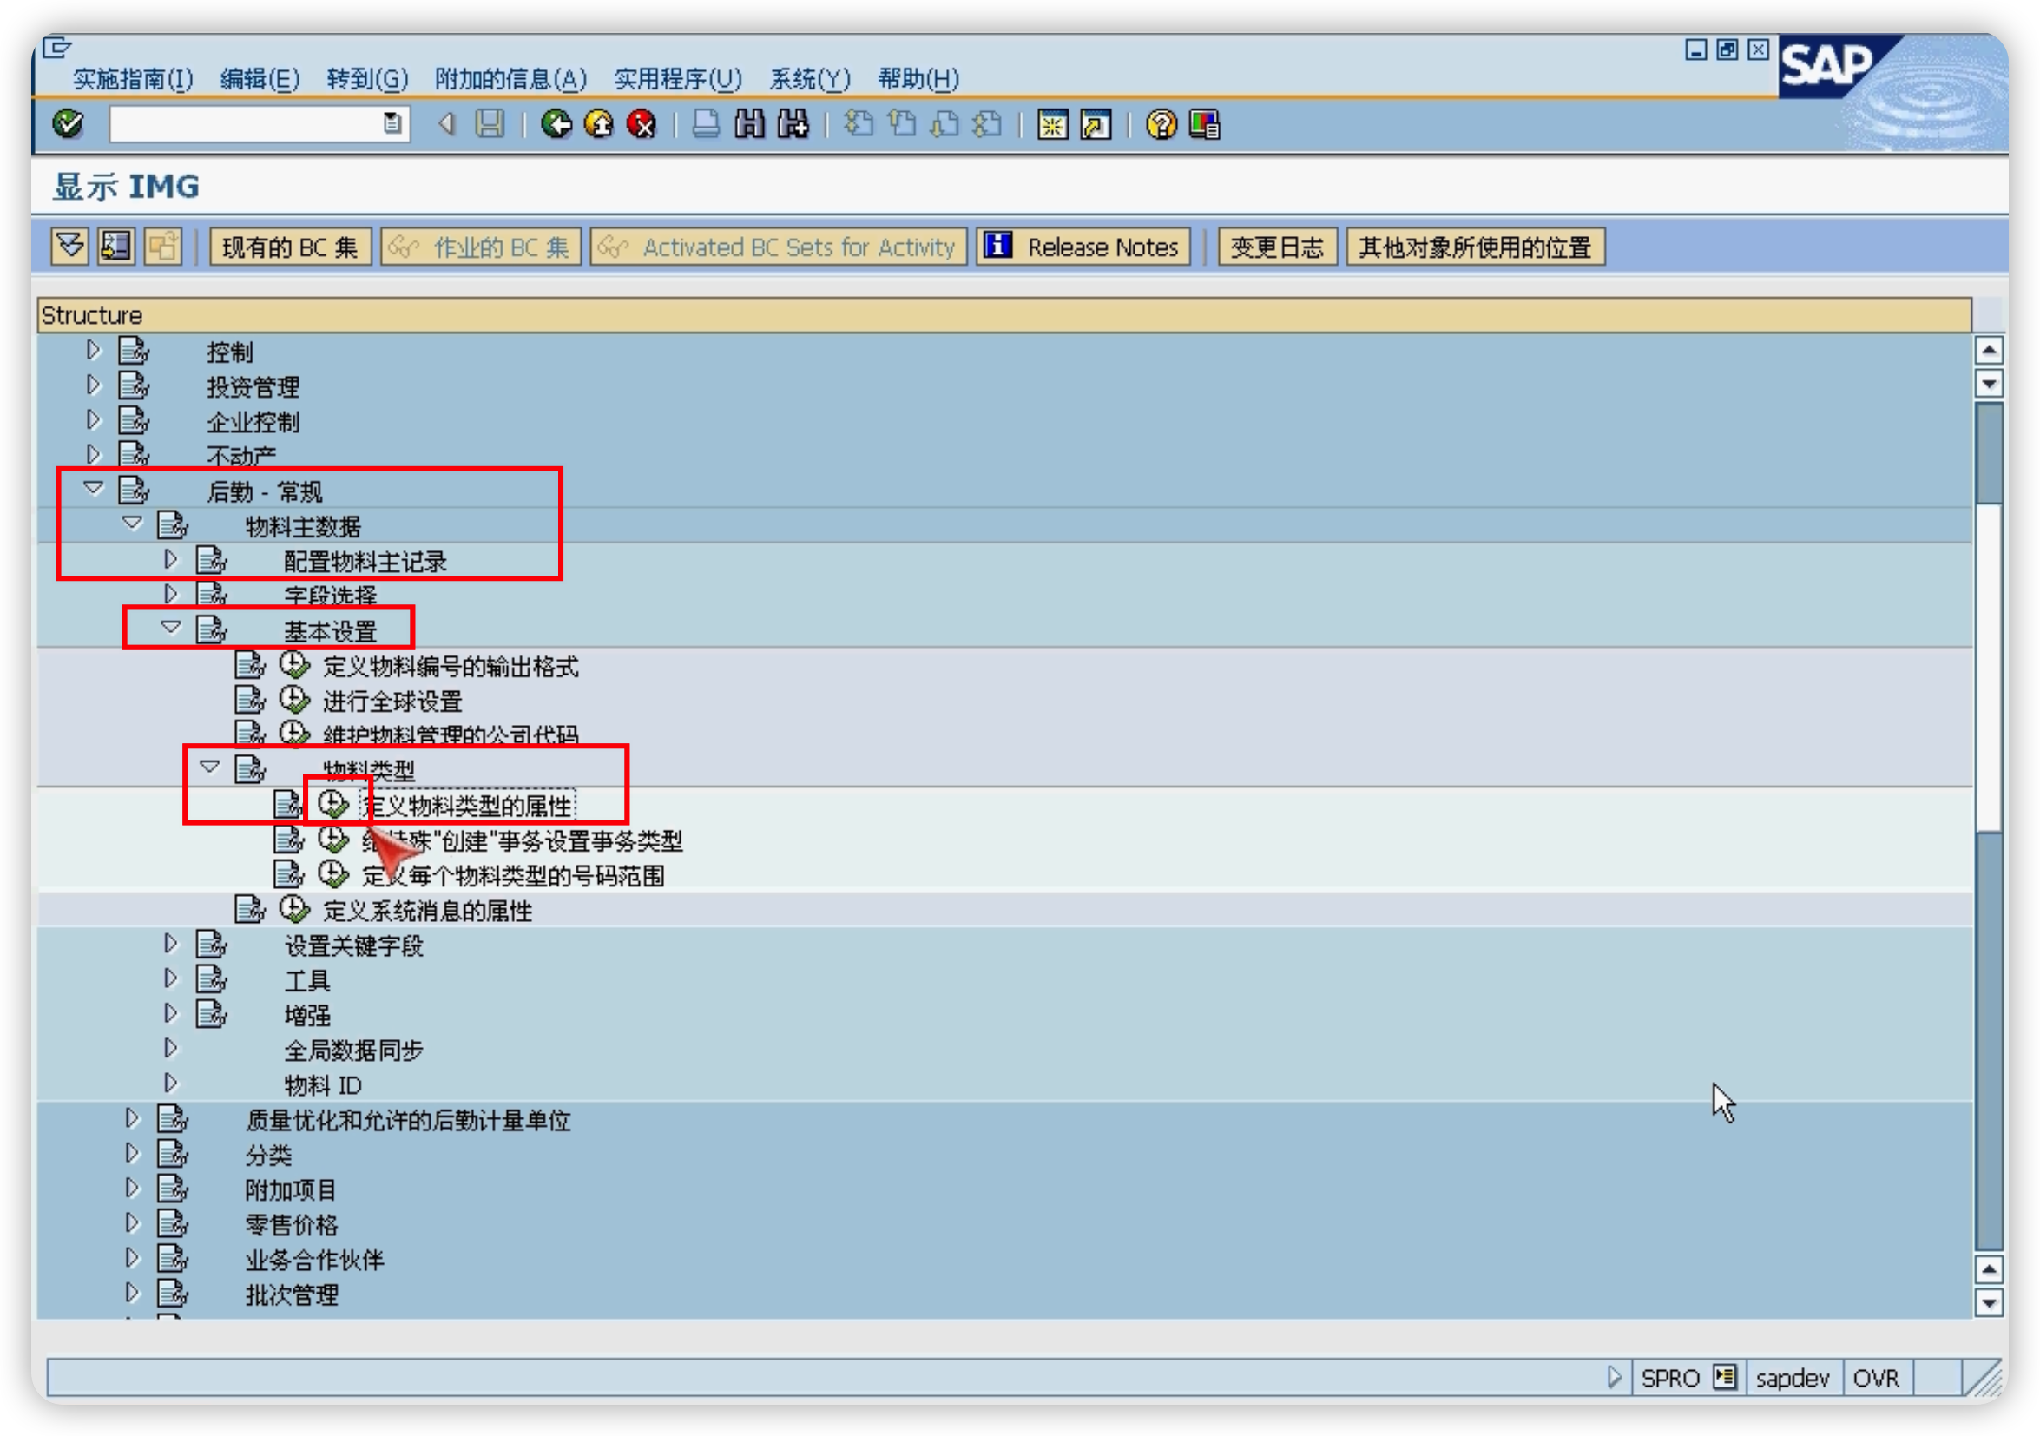Viewport: 2040px width, 1436px height.
Task: Click the yellow Help question mark icon
Action: coord(1161,123)
